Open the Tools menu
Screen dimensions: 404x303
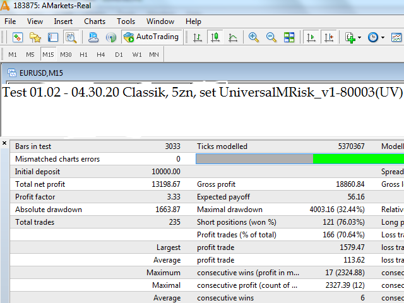(126, 21)
